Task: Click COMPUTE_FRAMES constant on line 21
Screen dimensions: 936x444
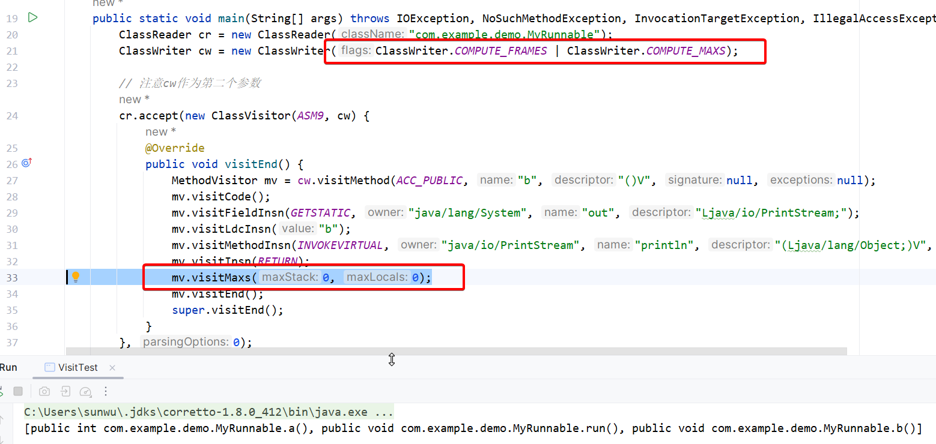Action: coord(500,51)
